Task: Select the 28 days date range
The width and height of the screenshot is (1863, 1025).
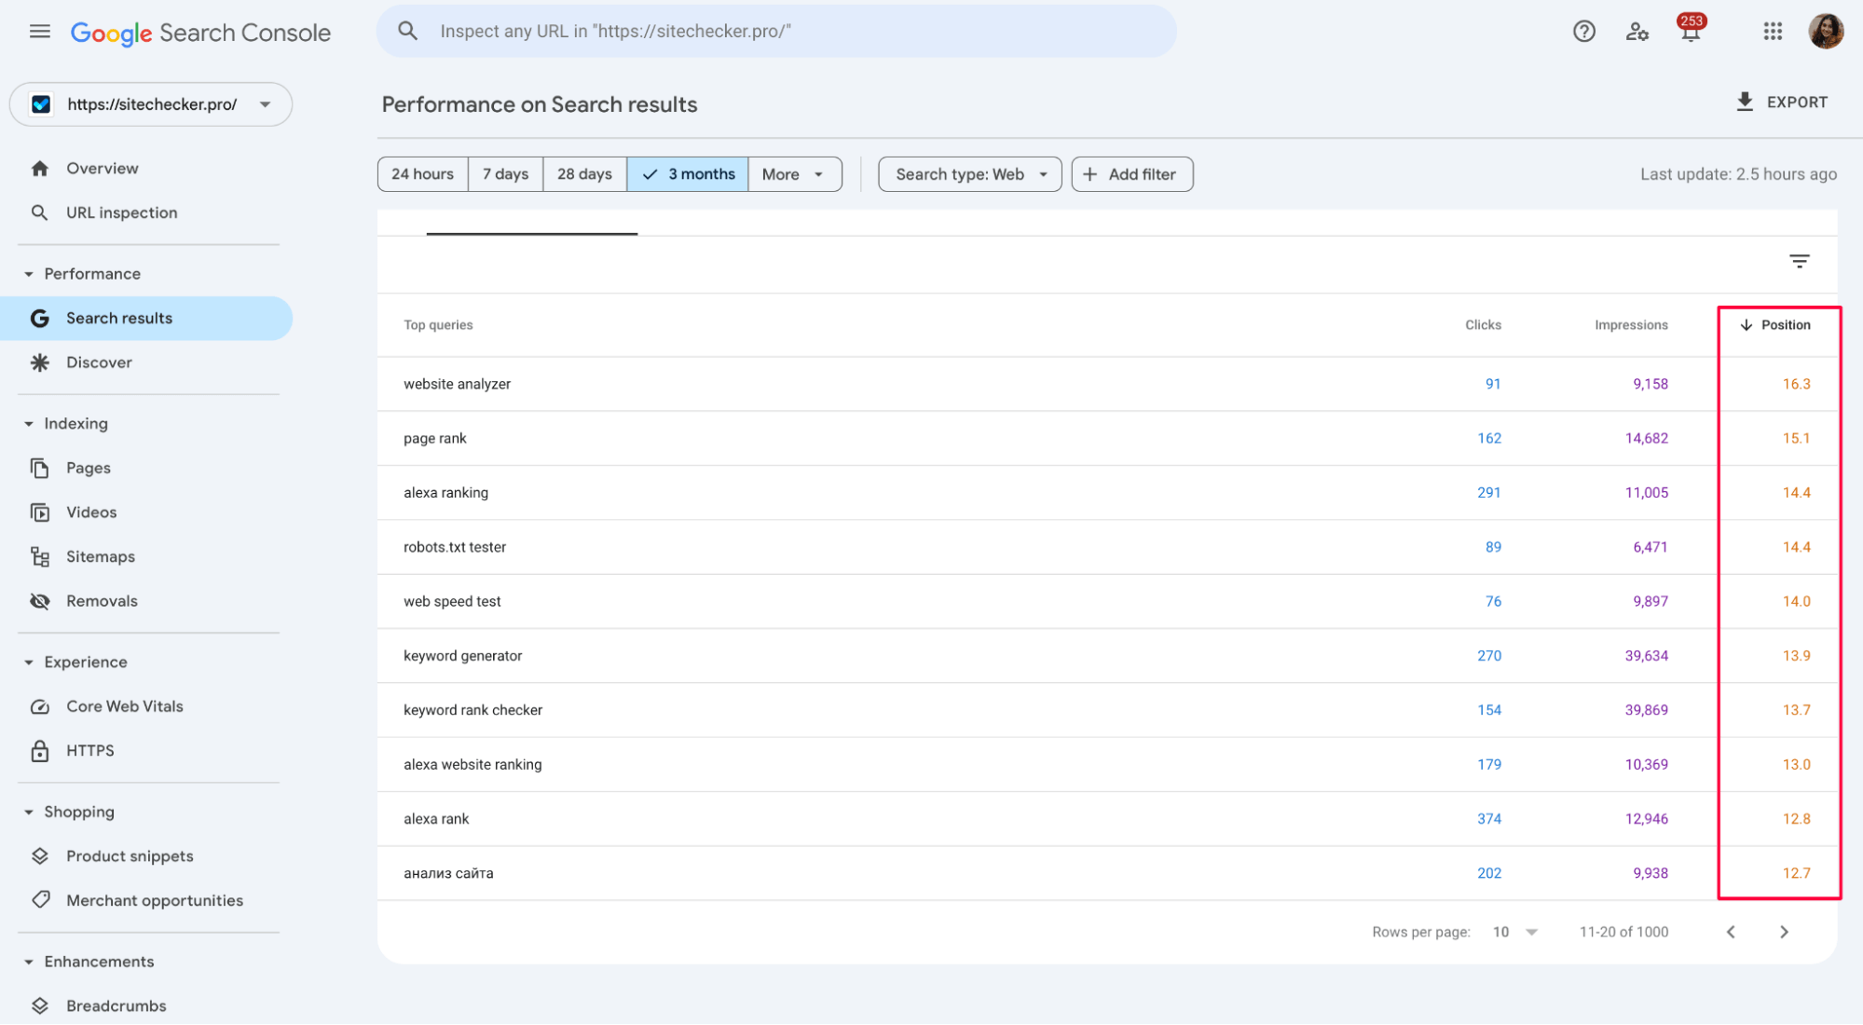Action: pyautogui.click(x=584, y=174)
